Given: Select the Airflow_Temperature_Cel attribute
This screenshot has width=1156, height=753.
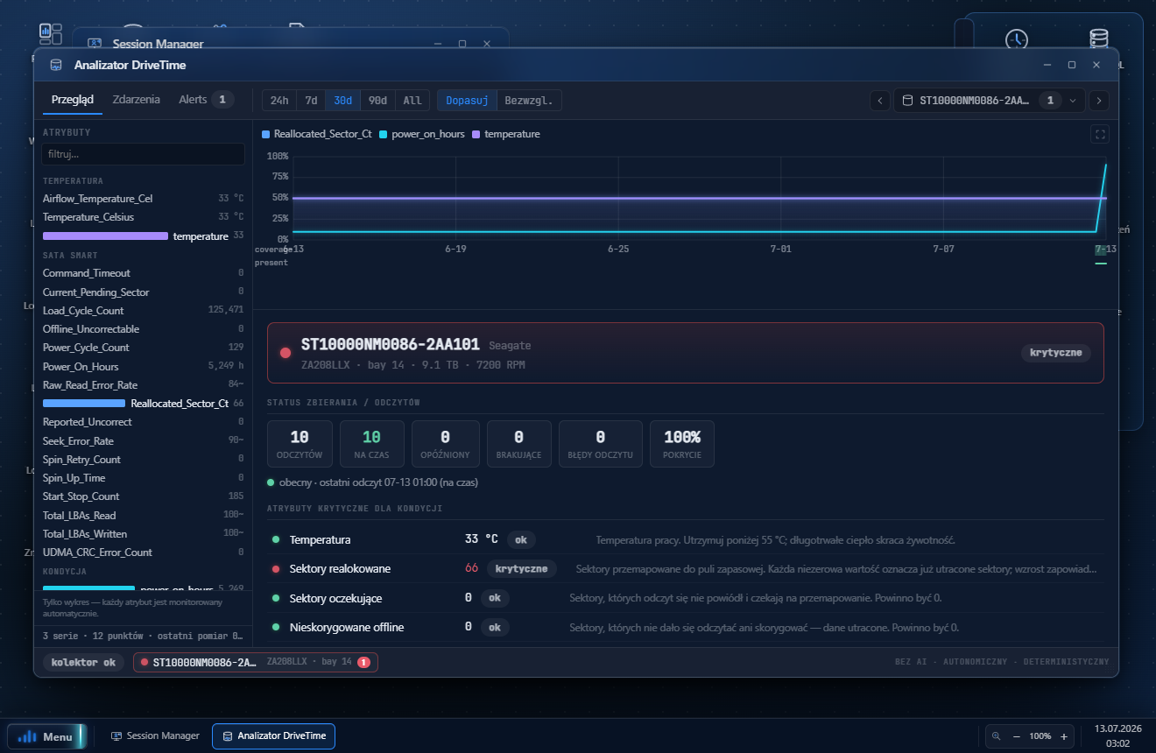Looking at the screenshot, I should pos(144,199).
